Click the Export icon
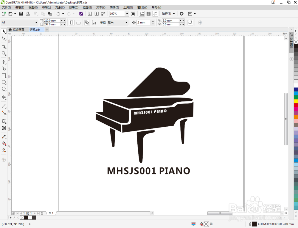 tap(97, 14)
